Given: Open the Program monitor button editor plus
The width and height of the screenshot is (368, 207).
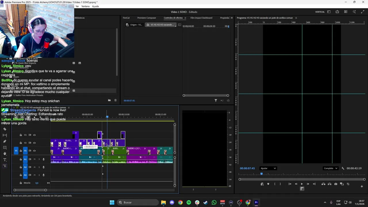Looking at the screenshot, I should tap(362, 186).
